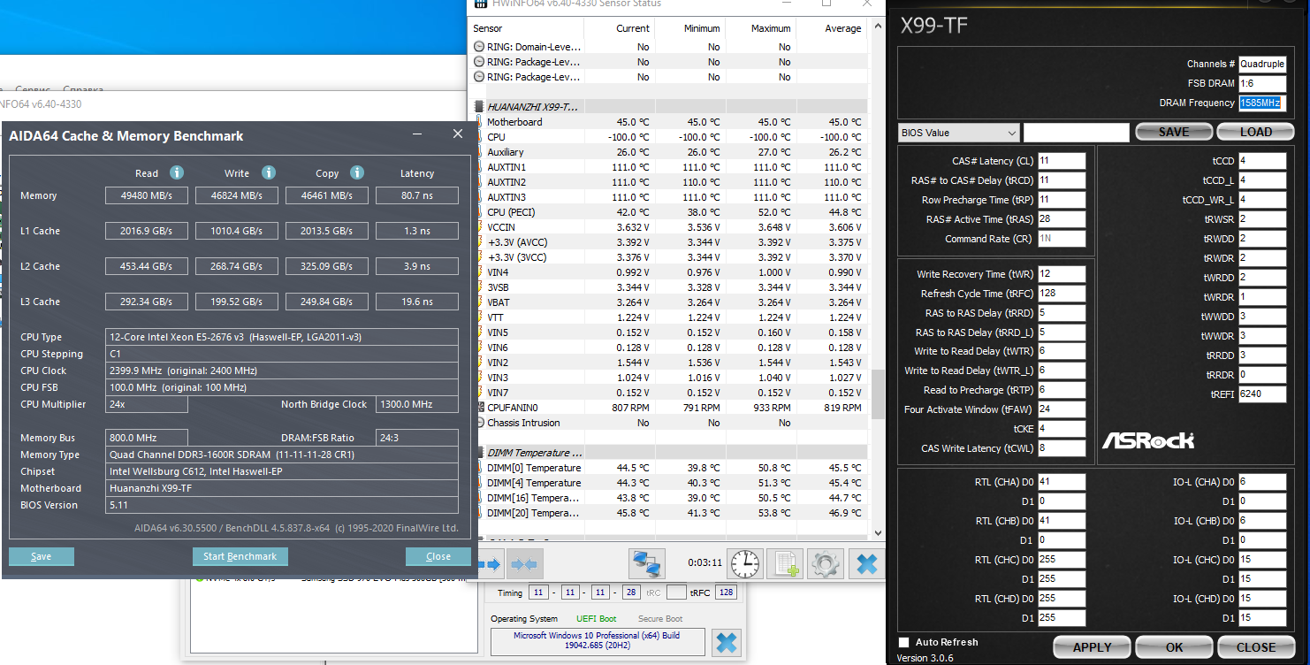
Task: Click the Motherboard field showing Huananzhi X99-TF
Action: tap(282, 488)
